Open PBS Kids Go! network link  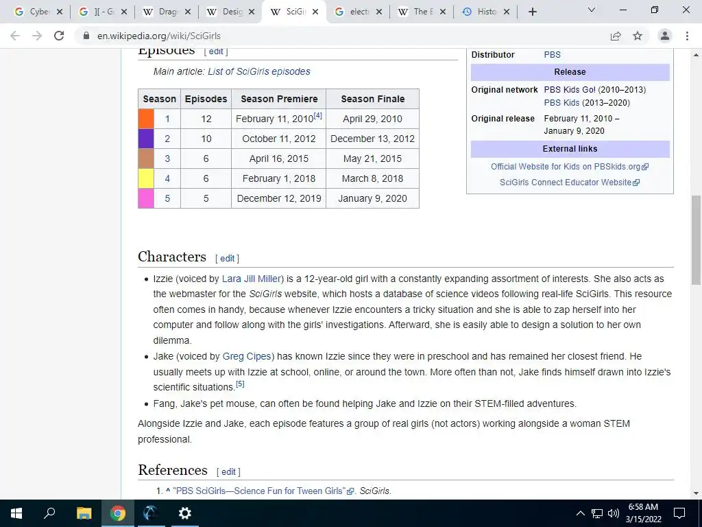(570, 90)
